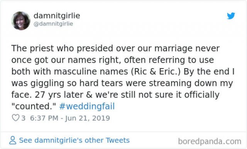Click the phrase "streaming down my"
This screenshot has width=247, height=149.
point(191,84)
